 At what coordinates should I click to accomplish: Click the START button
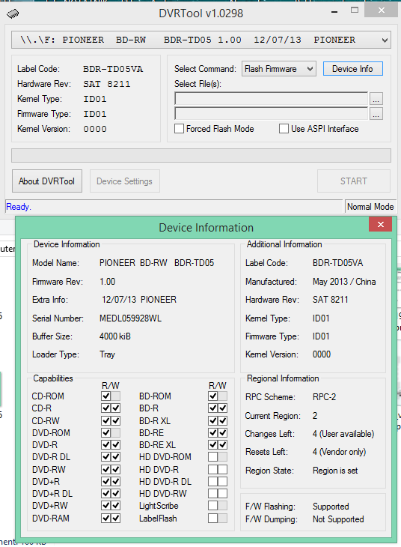[354, 181]
